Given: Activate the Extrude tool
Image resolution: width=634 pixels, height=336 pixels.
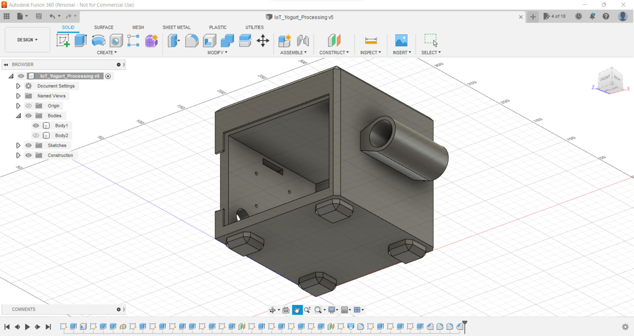Looking at the screenshot, I should 80,40.
